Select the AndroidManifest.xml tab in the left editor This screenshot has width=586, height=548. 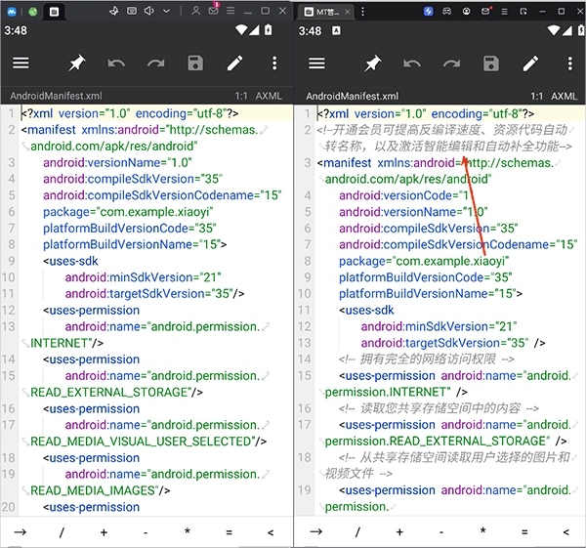(55, 97)
